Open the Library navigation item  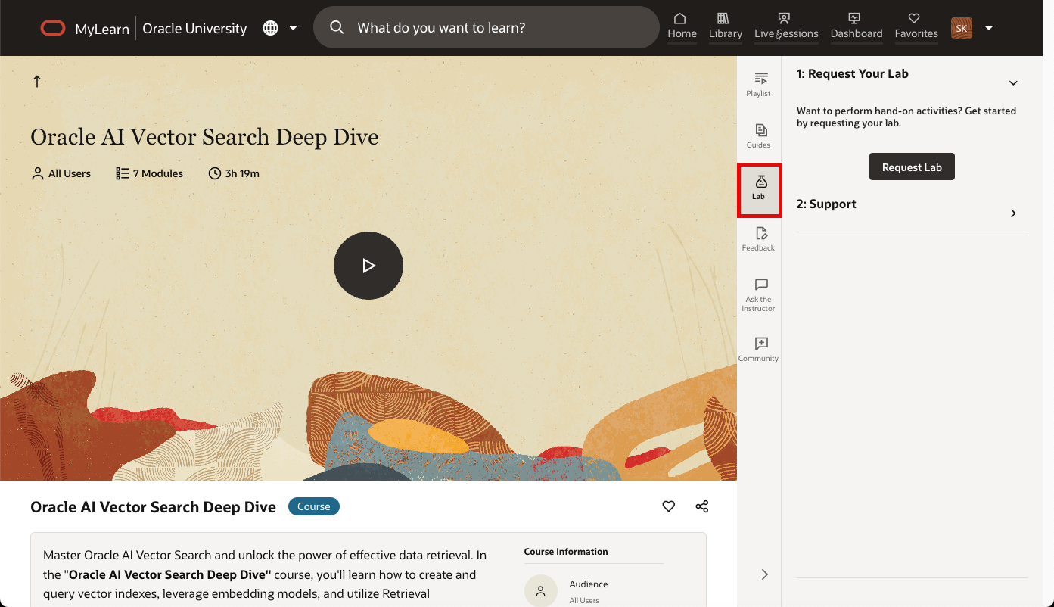click(725, 26)
